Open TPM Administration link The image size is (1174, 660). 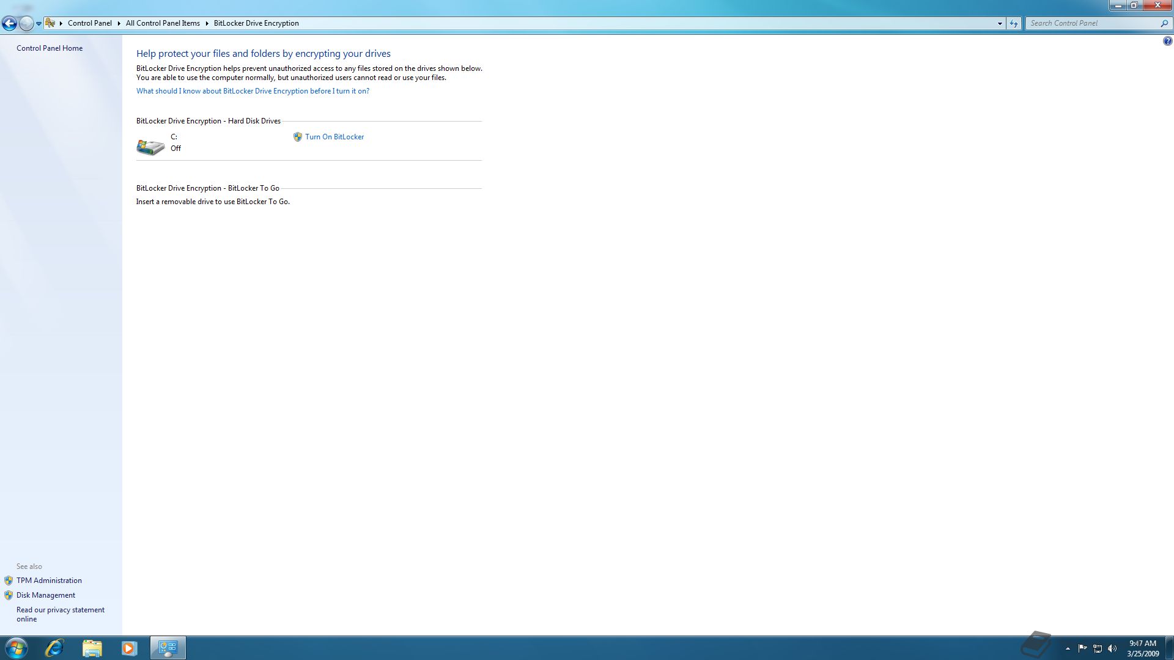pyautogui.click(x=49, y=581)
